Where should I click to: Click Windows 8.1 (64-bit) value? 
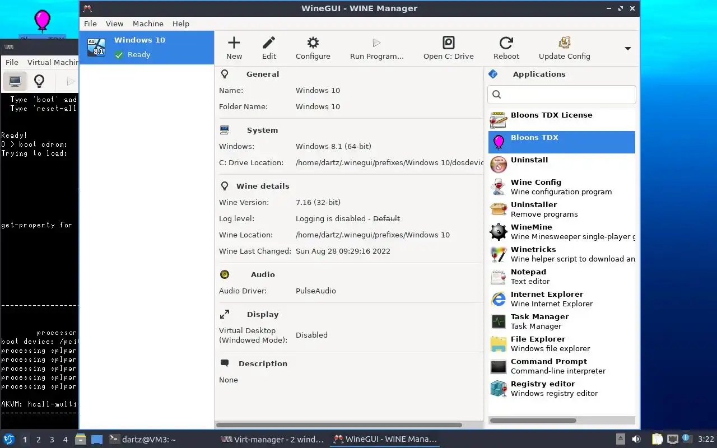333,146
